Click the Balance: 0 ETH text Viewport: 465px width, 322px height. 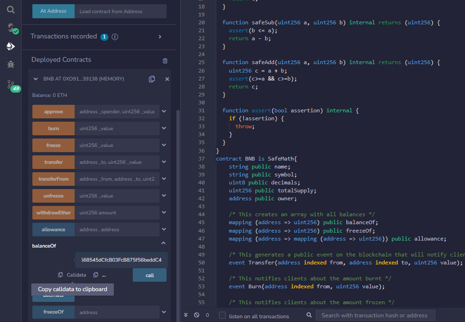[50, 95]
